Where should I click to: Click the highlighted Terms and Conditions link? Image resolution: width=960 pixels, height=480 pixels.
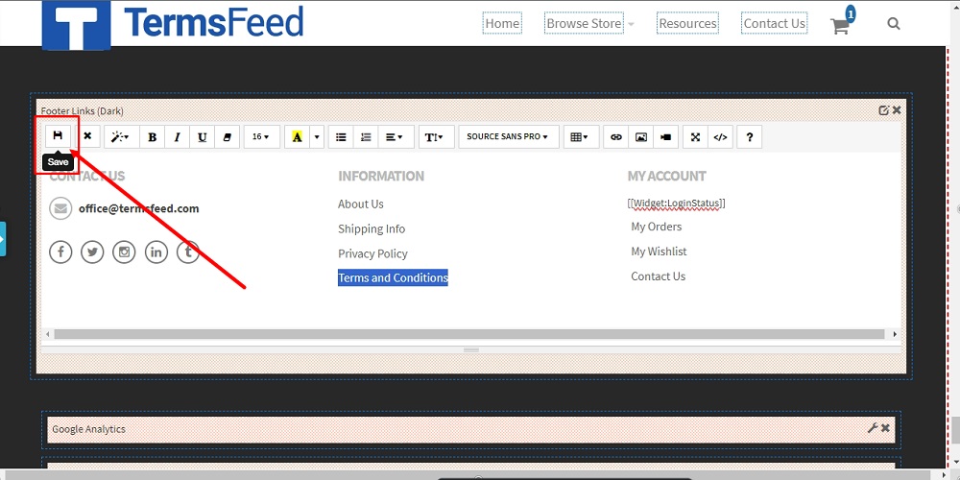point(393,277)
